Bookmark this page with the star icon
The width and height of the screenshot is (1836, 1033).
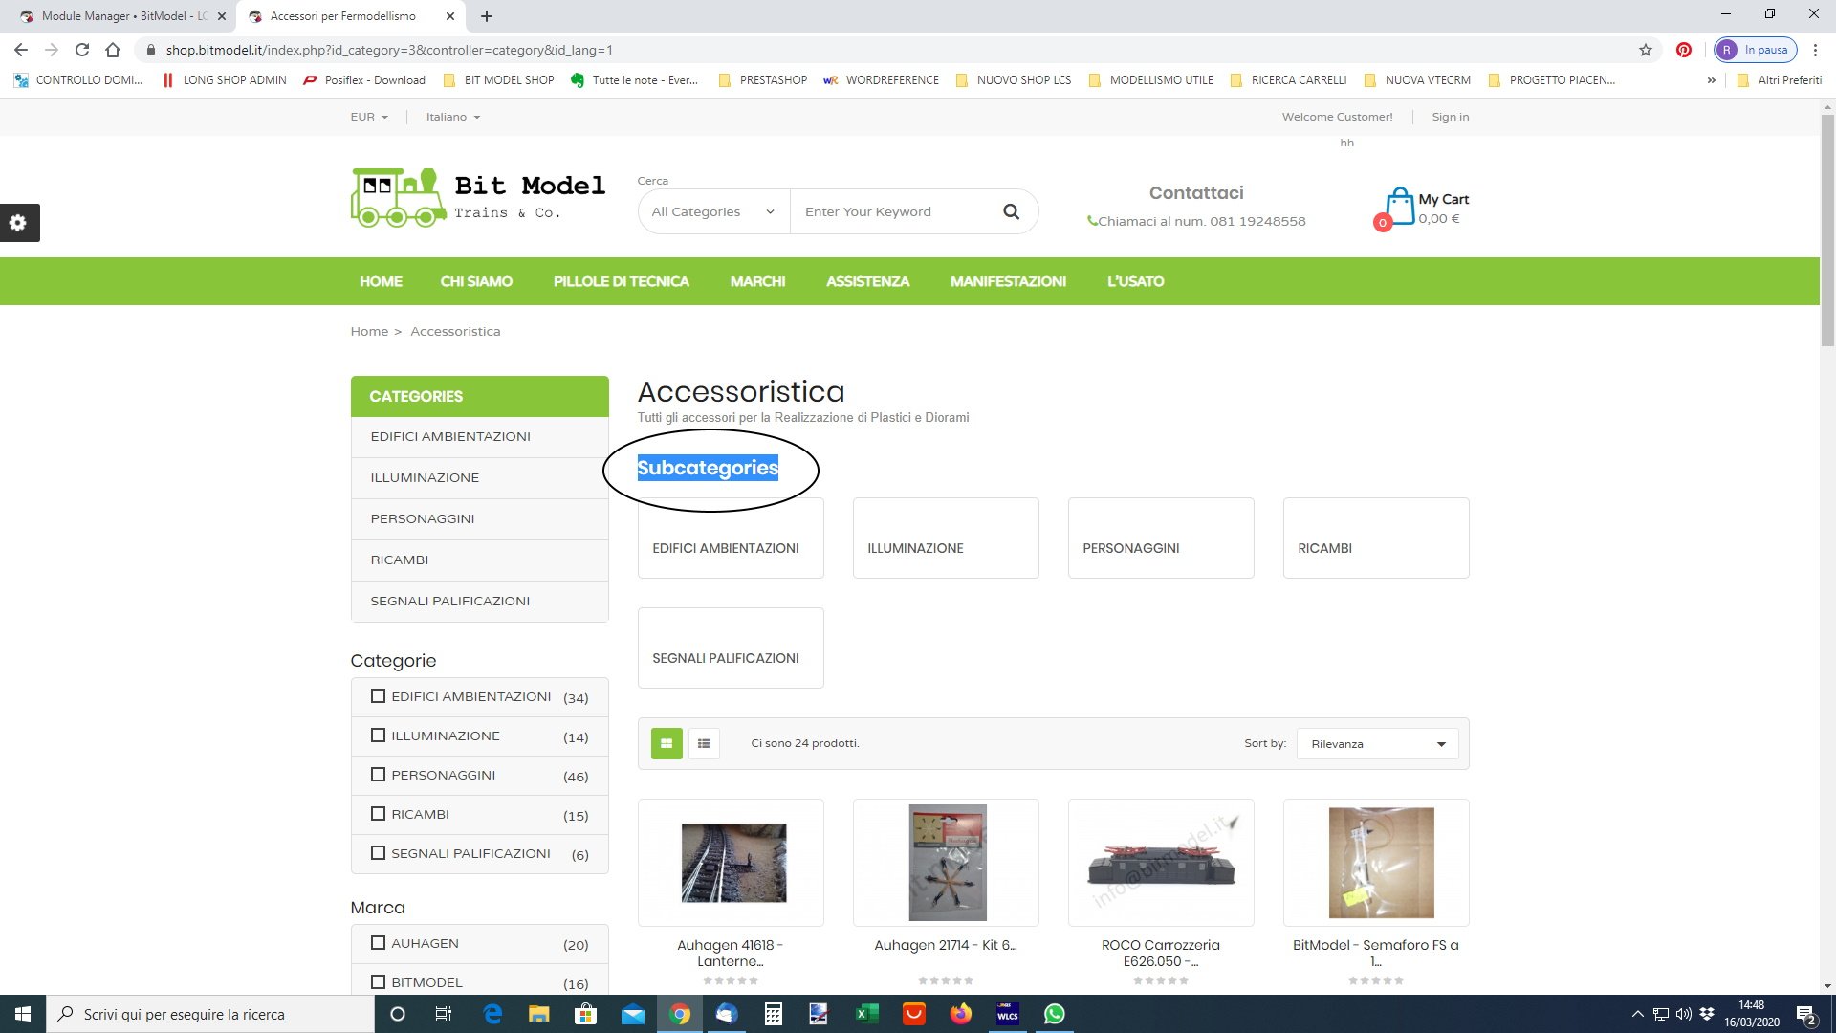pos(1646,50)
